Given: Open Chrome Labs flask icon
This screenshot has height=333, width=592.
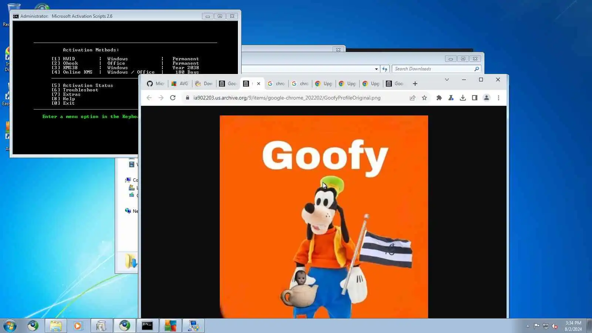Looking at the screenshot, I should (451, 98).
